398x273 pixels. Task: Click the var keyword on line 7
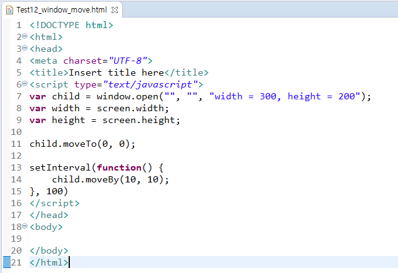[x=38, y=97]
